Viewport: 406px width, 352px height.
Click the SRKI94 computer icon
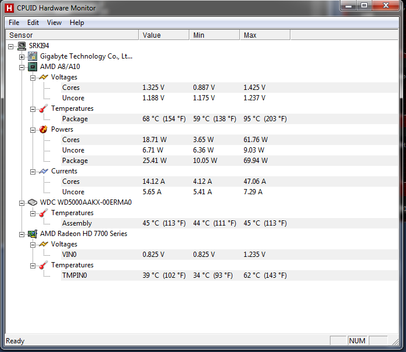[21, 46]
